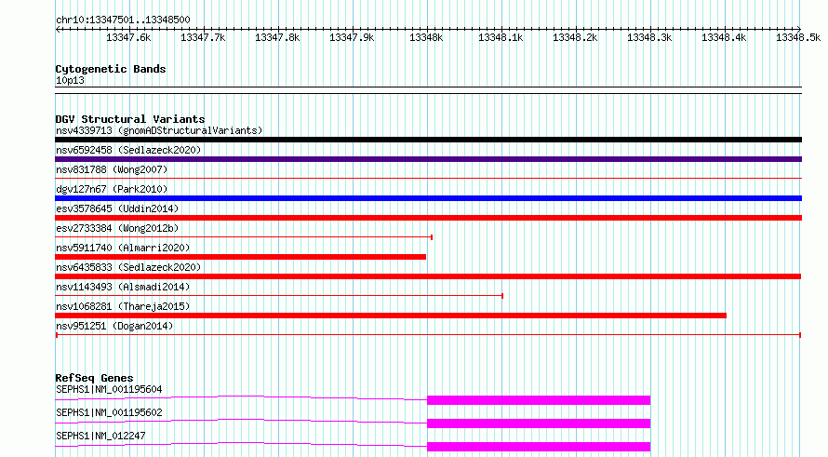828x457 pixels.
Task: Click the 13348.3k ruler tick label
Action: 649,38
